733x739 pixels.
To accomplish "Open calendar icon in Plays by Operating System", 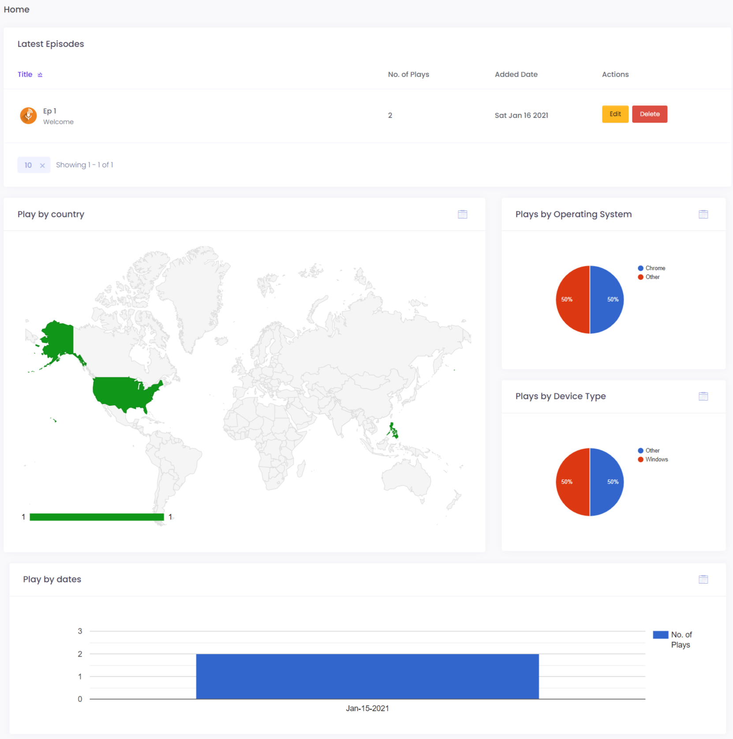I will click(703, 214).
